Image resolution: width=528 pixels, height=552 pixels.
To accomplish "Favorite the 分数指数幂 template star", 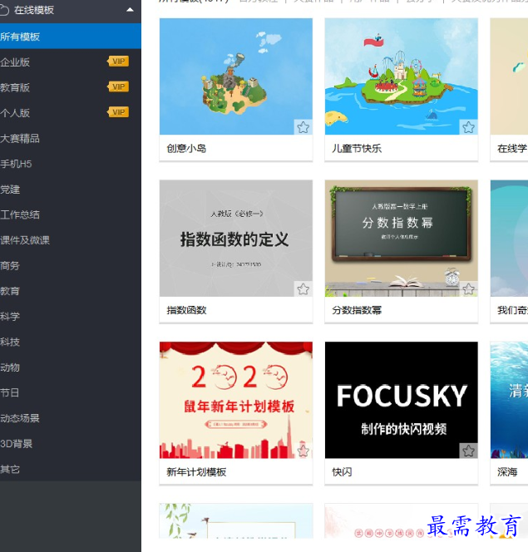I will pyautogui.click(x=468, y=289).
